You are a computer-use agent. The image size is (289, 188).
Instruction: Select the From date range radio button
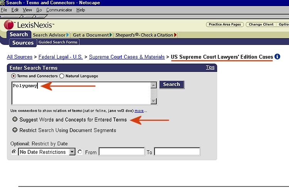[x=80, y=152]
